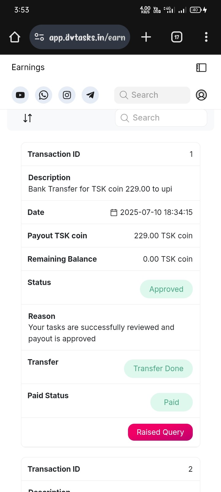Toggle the sidebar panel icon
Viewport: 221px width, 492px height.
tap(201, 68)
